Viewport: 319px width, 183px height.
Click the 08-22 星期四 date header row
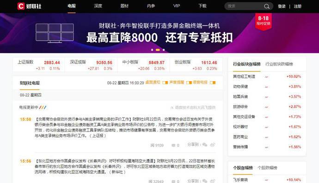[118, 95]
